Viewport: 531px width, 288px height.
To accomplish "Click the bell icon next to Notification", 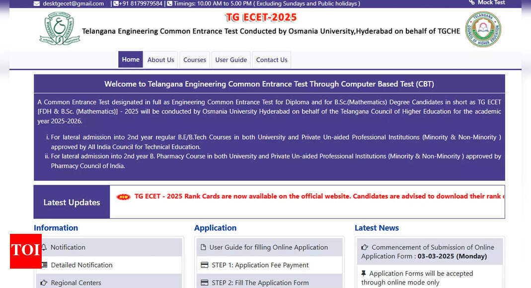I will coord(44,247).
